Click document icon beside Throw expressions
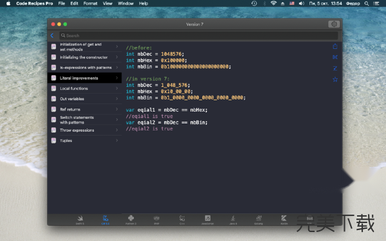The image size is (386, 241). [x=53, y=130]
